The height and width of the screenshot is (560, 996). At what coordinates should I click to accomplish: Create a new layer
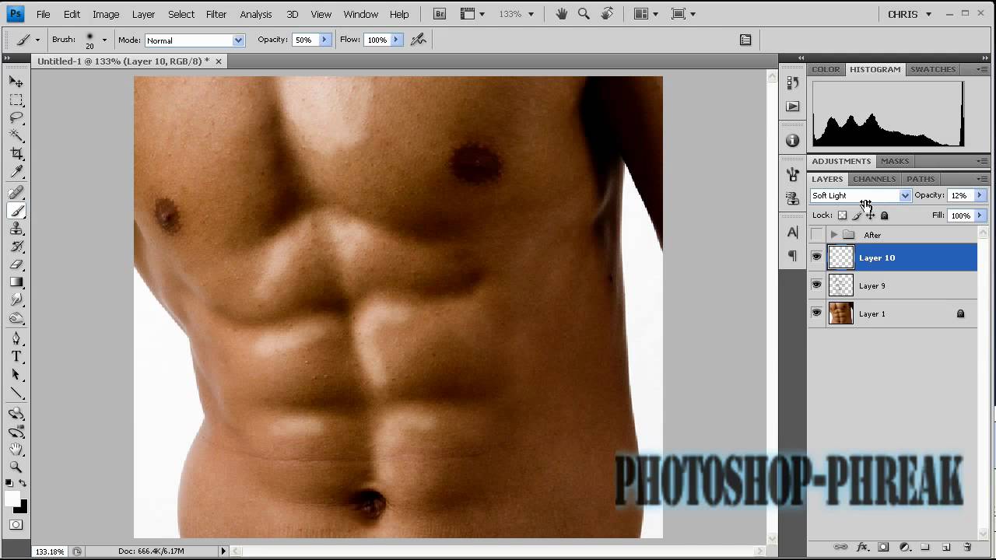click(946, 547)
